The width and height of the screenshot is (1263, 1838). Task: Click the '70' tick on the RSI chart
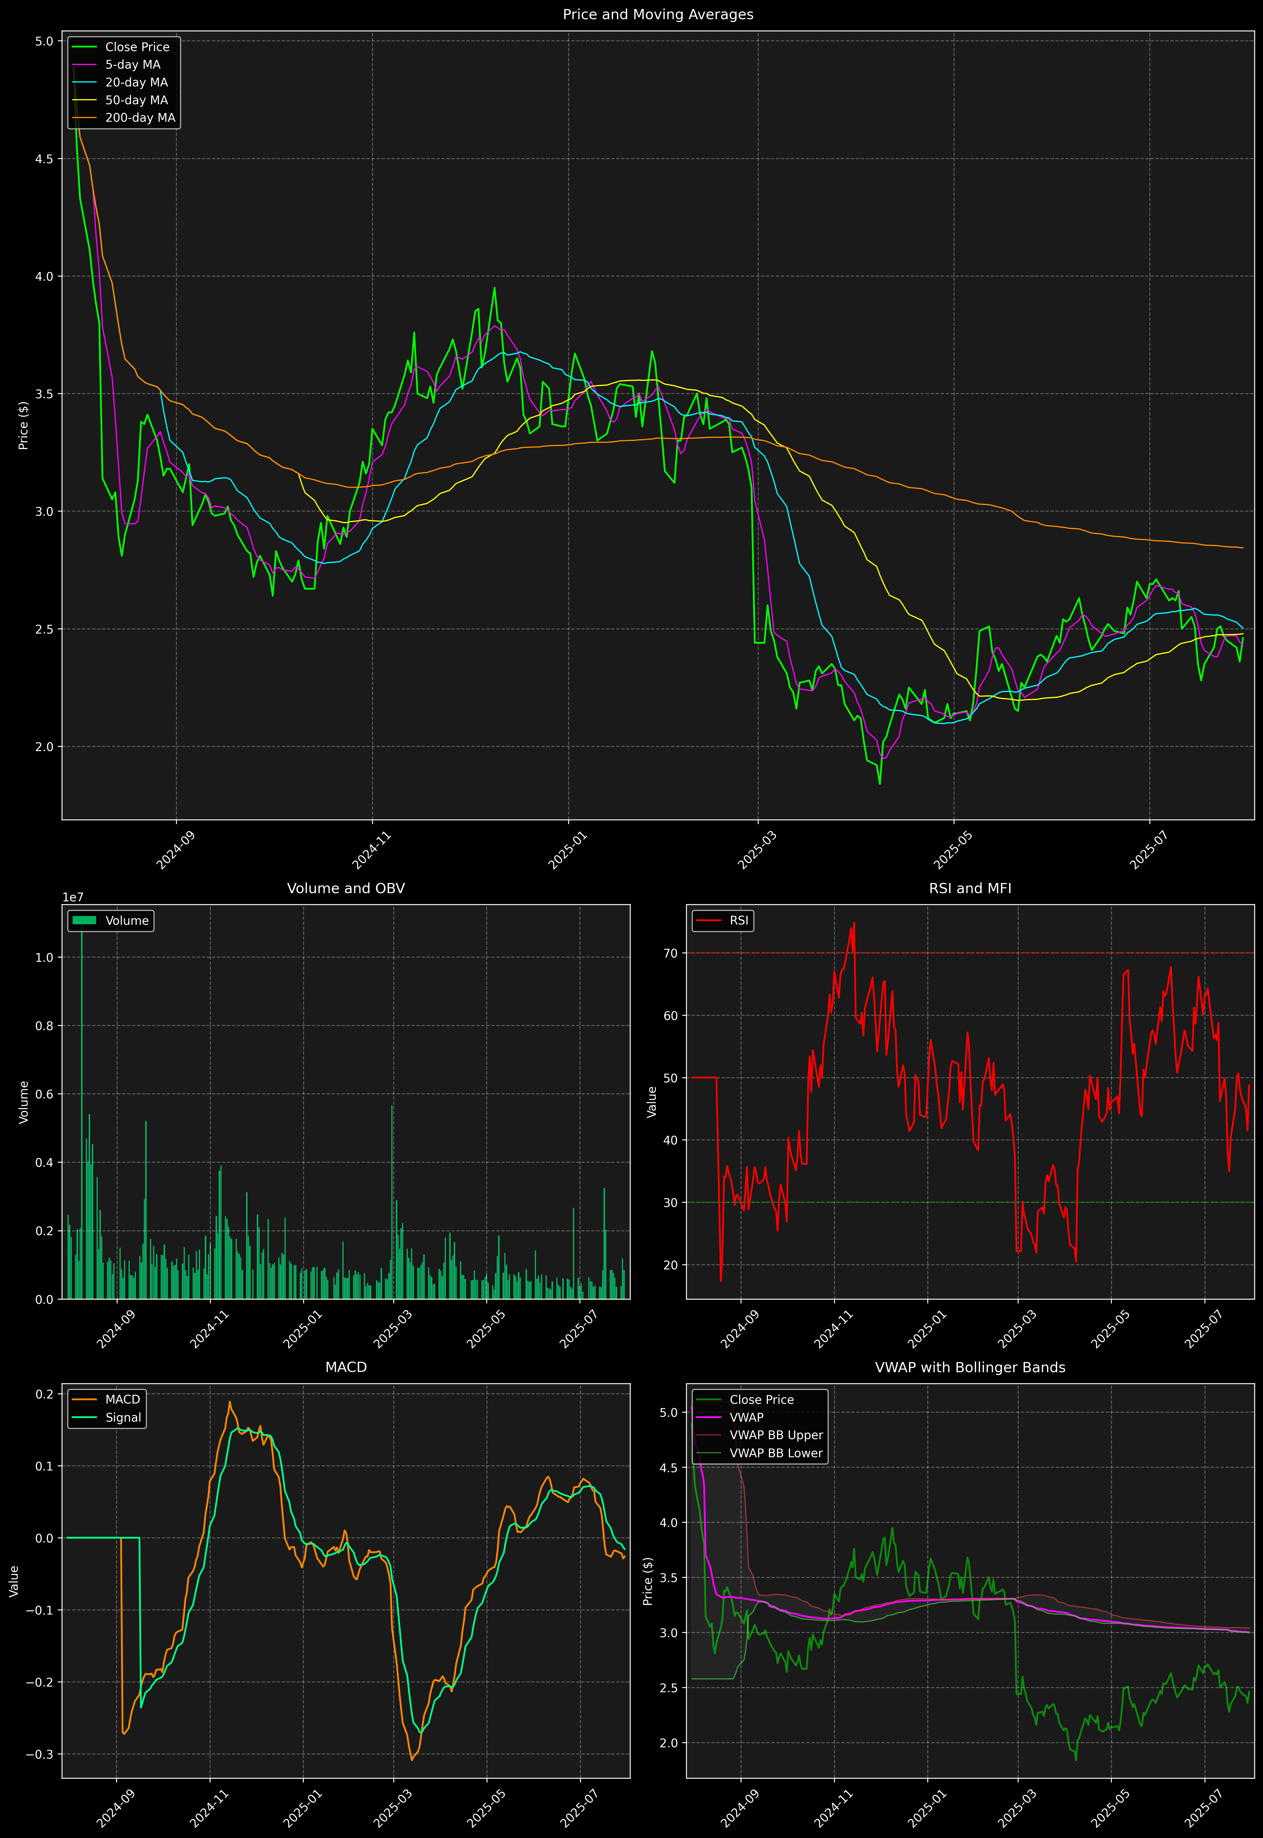click(x=671, y=953)
